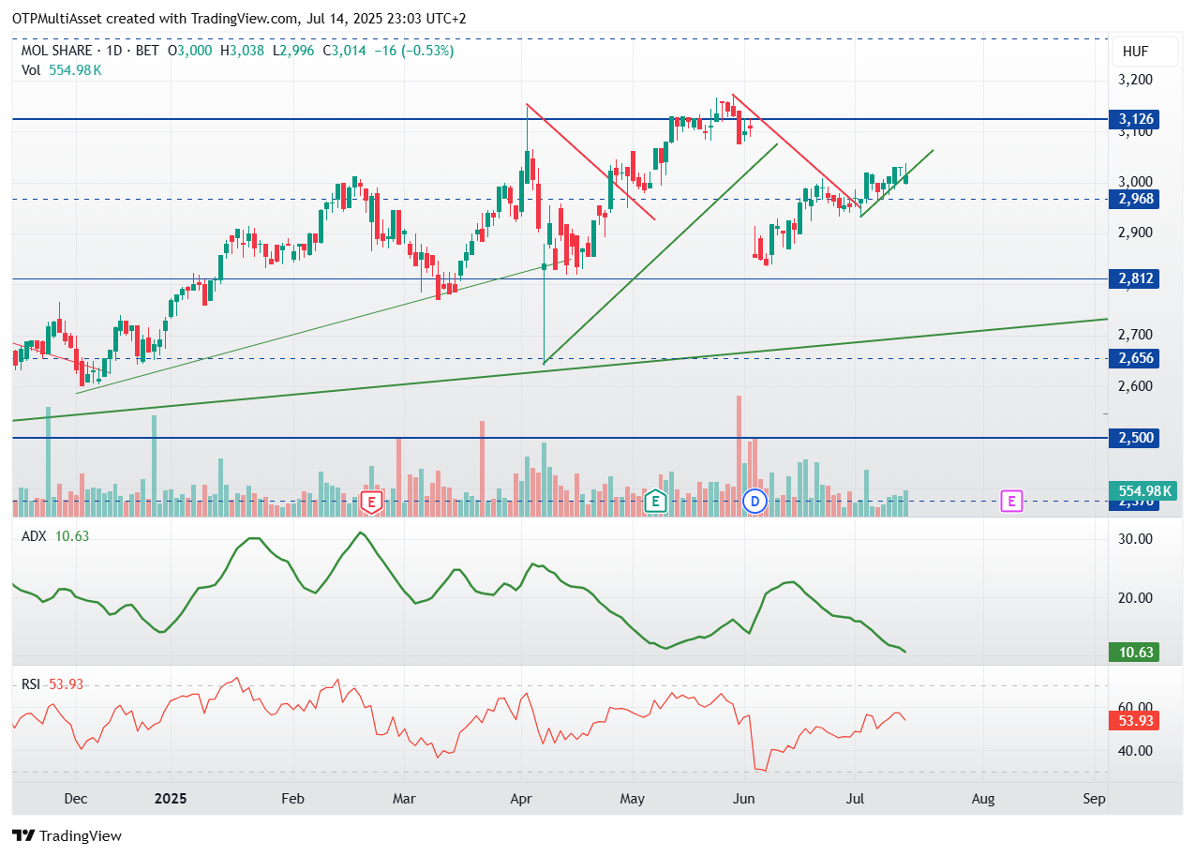Screen dimensions: 1195x856
Task: Click the ADX indicator legend label
Action: [36, 535]
